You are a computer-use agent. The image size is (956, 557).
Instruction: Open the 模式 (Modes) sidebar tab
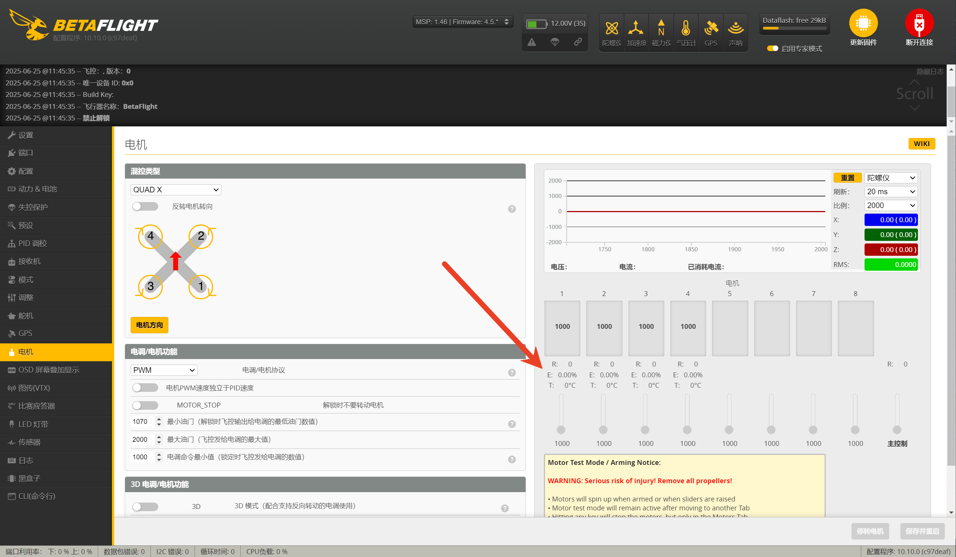(x=56, y=280)
